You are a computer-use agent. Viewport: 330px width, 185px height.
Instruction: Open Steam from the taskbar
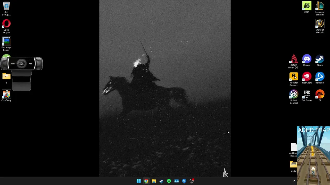161,181
